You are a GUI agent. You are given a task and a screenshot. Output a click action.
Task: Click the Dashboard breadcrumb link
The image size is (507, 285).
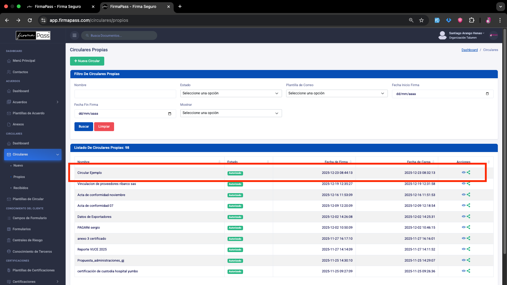470,50
